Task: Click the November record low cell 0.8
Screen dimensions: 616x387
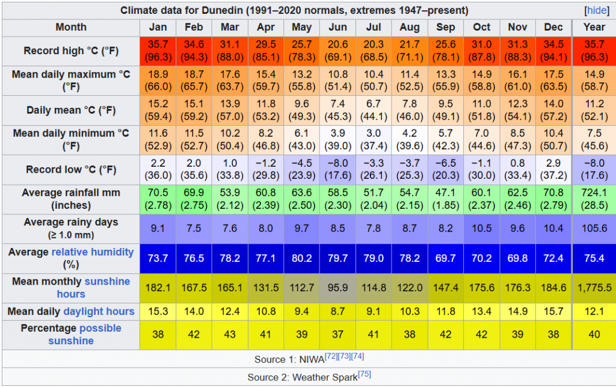Action: point(517,170)
